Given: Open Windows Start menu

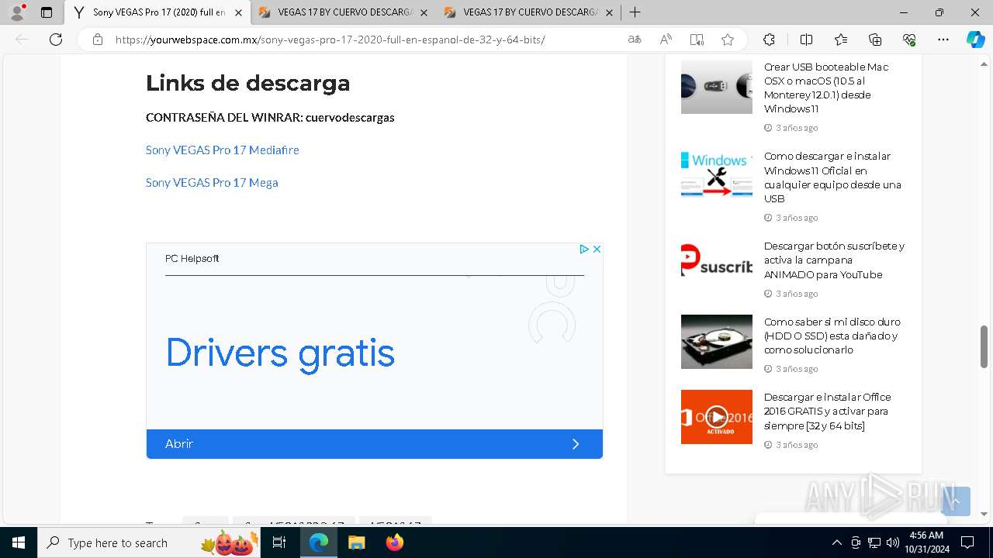Looking at the screenshot, I should tap(19, 542).
